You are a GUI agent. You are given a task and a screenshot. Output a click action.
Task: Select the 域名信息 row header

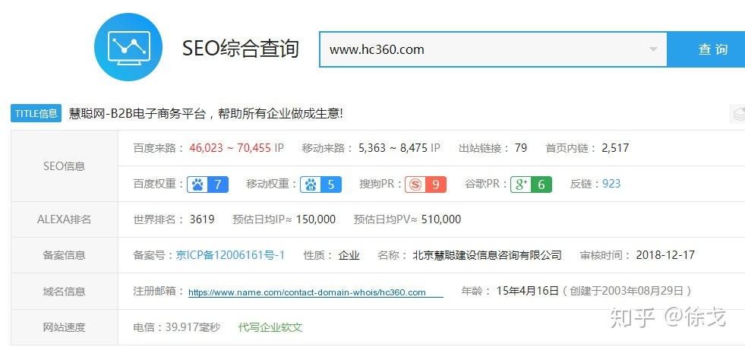coord(64,292)
